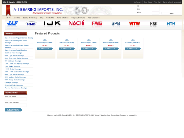The image size is (184, 138).
Task: Add NSK-1207 to cart
Action: pyautogui.click(x=89, y=49)
